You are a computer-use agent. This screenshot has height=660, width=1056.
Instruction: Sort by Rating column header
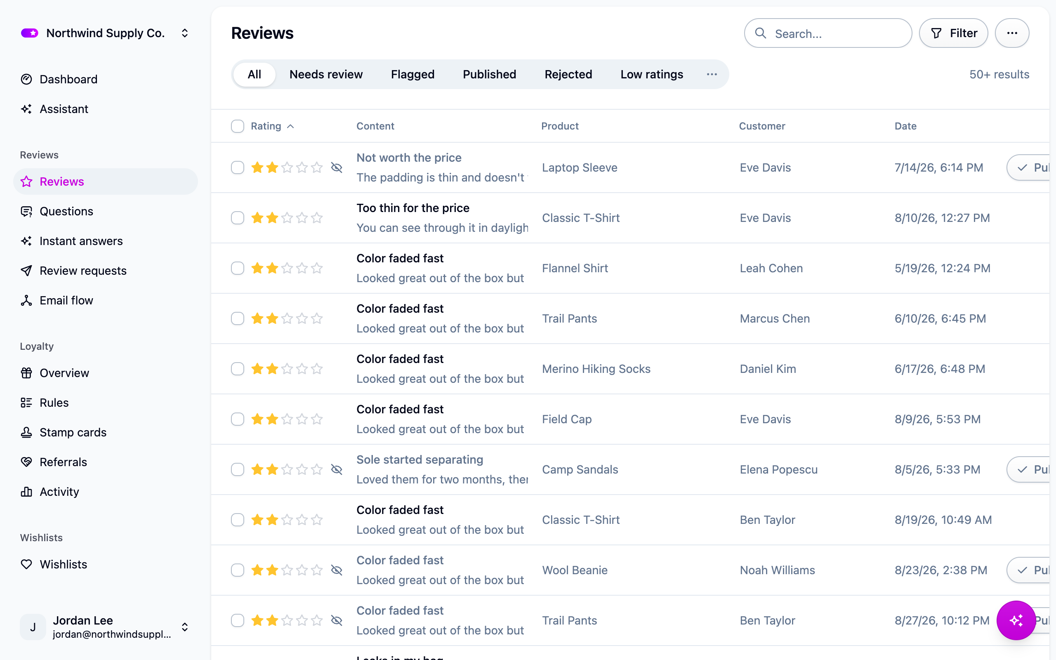point(272,126)
